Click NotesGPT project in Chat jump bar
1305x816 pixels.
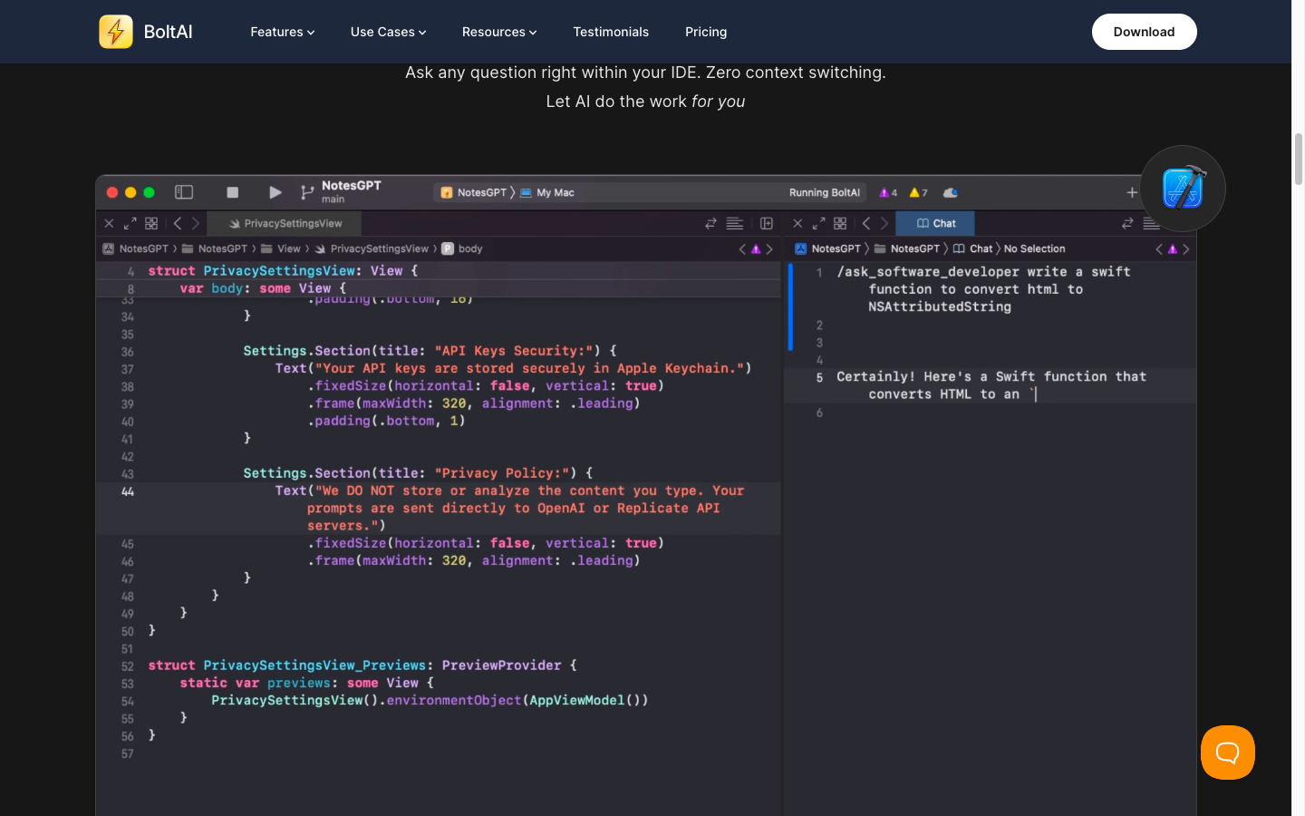pyautogui.click(x=827, y=248)
